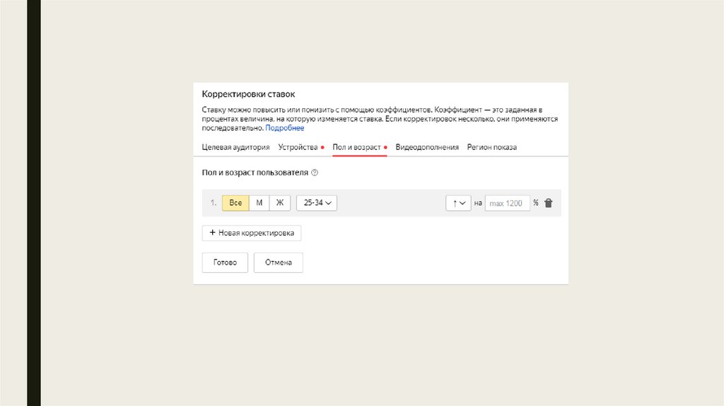Select the Все gender toggle
The image size is (724, 406).
point(235,203)
